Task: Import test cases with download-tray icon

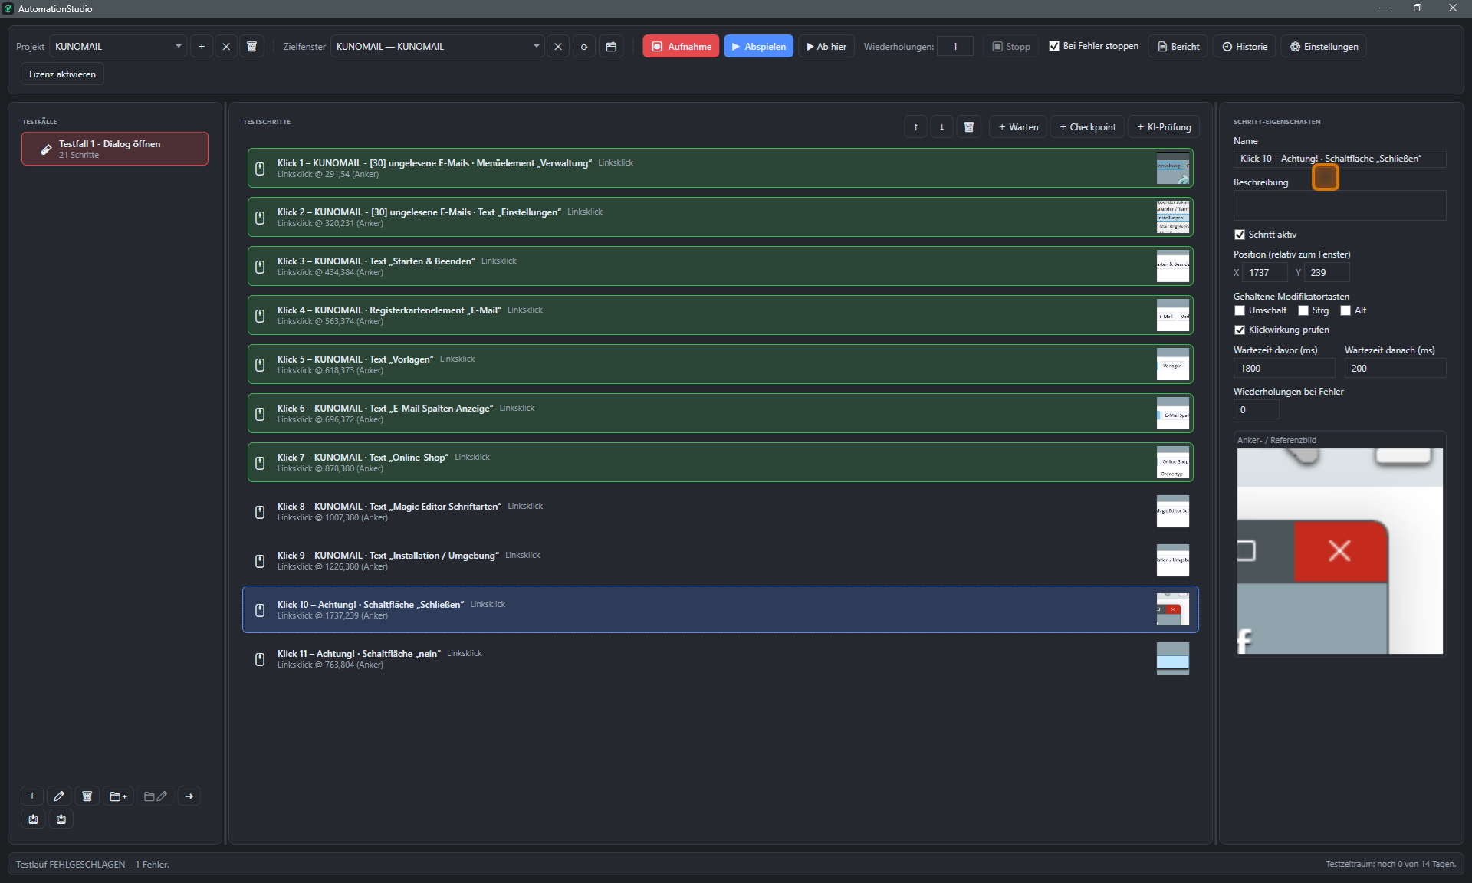Action: click(61, 819)
